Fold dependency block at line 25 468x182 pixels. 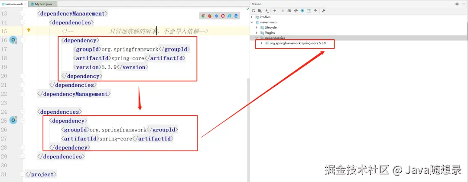pos(23,121)
